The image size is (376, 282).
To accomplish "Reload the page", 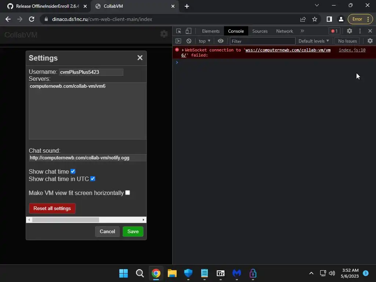I will 32,19.
